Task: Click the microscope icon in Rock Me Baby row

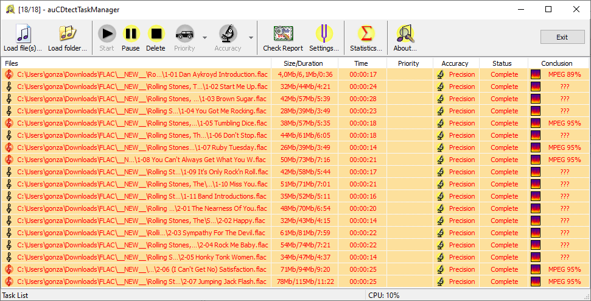Action: tap(440, 245)
